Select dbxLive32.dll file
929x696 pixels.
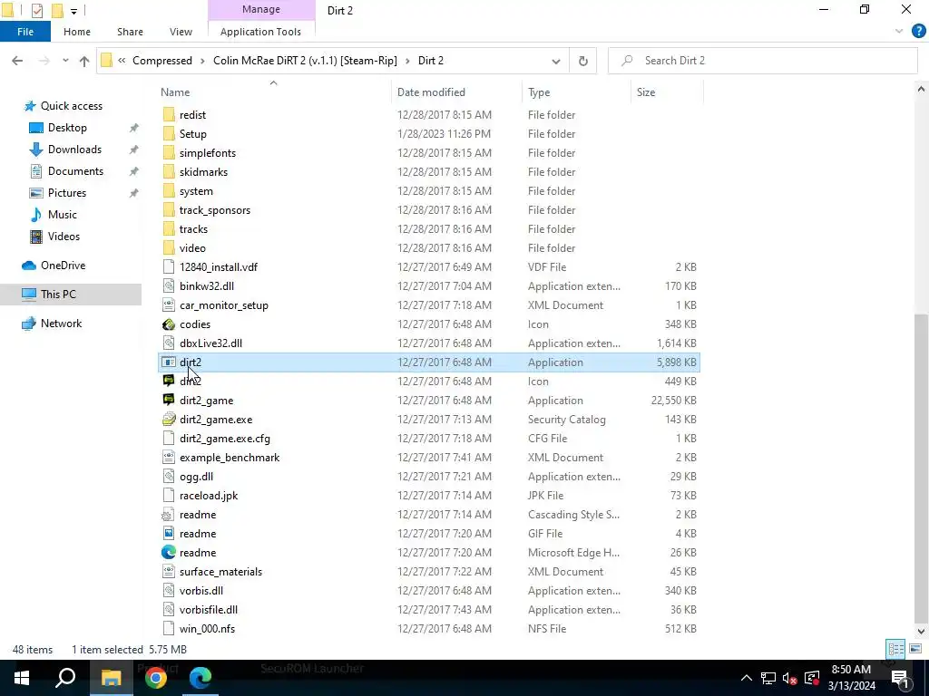tap(210, 343)
